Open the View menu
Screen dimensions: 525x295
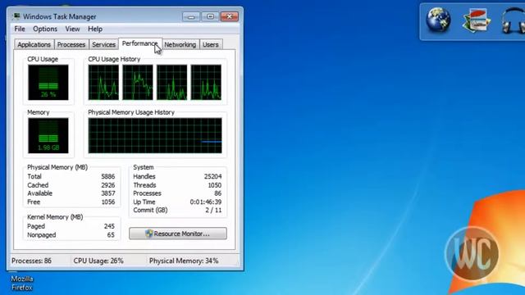point(72,29)
